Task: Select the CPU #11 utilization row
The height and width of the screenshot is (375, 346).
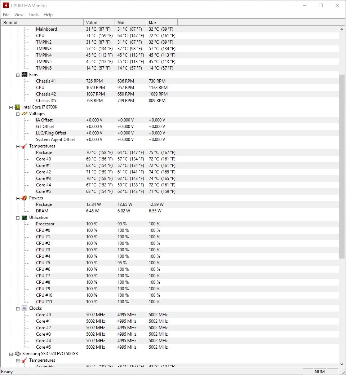Action: (x=187, y=302)
